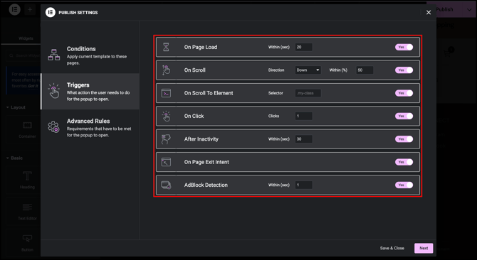Image resolution: width=477 pixels, height=260 pixels.
Task: Click the Conditions hierarchy icon
Action: click(54, 55)
